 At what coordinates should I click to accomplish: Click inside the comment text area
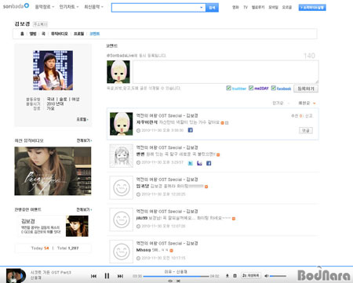(x=226, y=72)
